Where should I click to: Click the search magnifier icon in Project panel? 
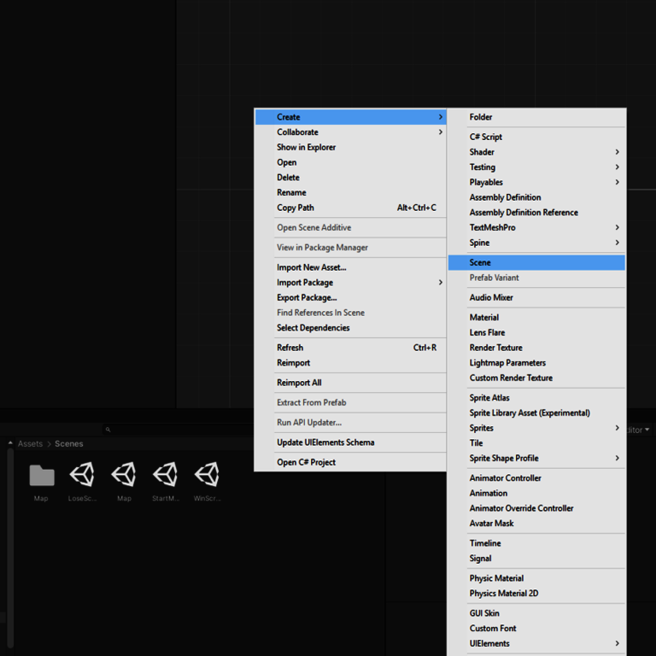pos(108,430)
